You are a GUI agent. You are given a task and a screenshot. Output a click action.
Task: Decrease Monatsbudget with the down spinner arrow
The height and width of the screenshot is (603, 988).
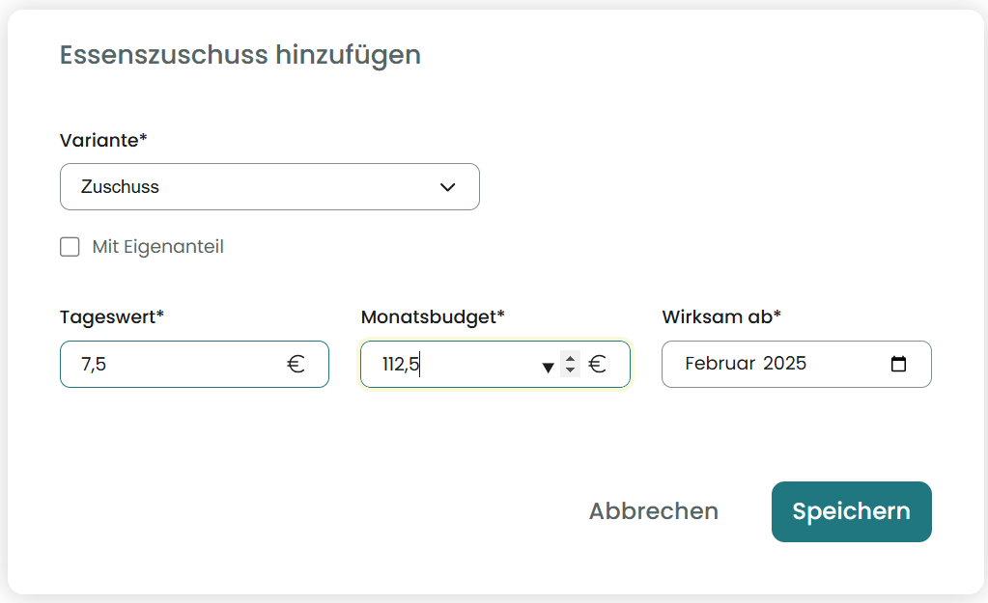tap(570, 370)
